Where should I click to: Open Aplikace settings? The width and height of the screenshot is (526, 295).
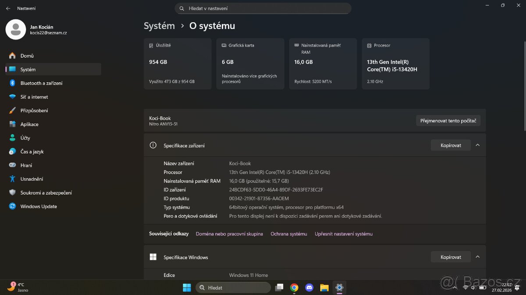point(31,124)
